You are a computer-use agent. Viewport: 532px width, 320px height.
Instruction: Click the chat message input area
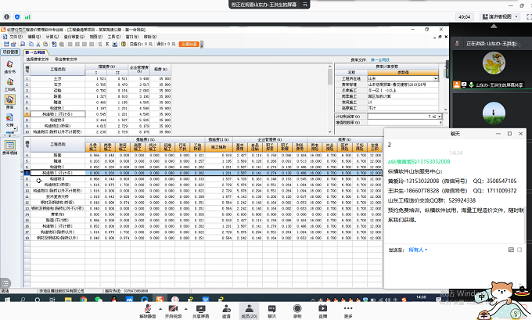tap(455, 270)
